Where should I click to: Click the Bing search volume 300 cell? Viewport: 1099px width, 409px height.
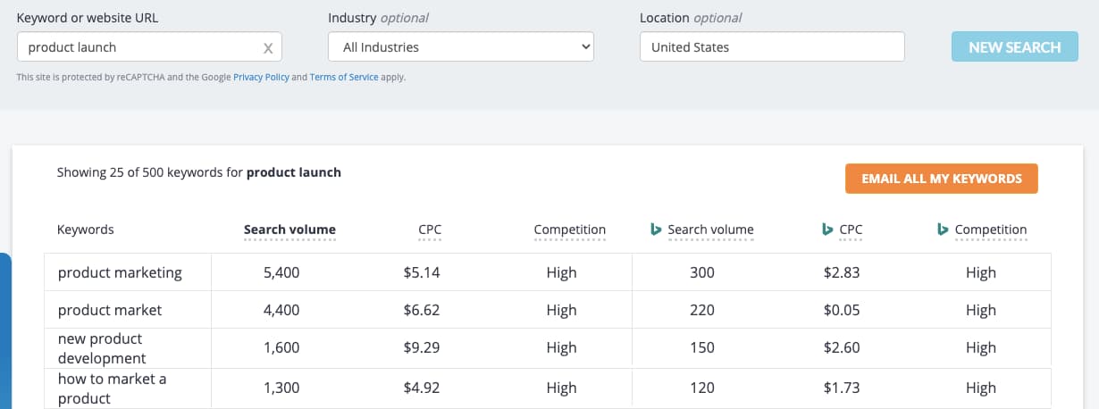[x=702, y=272]
